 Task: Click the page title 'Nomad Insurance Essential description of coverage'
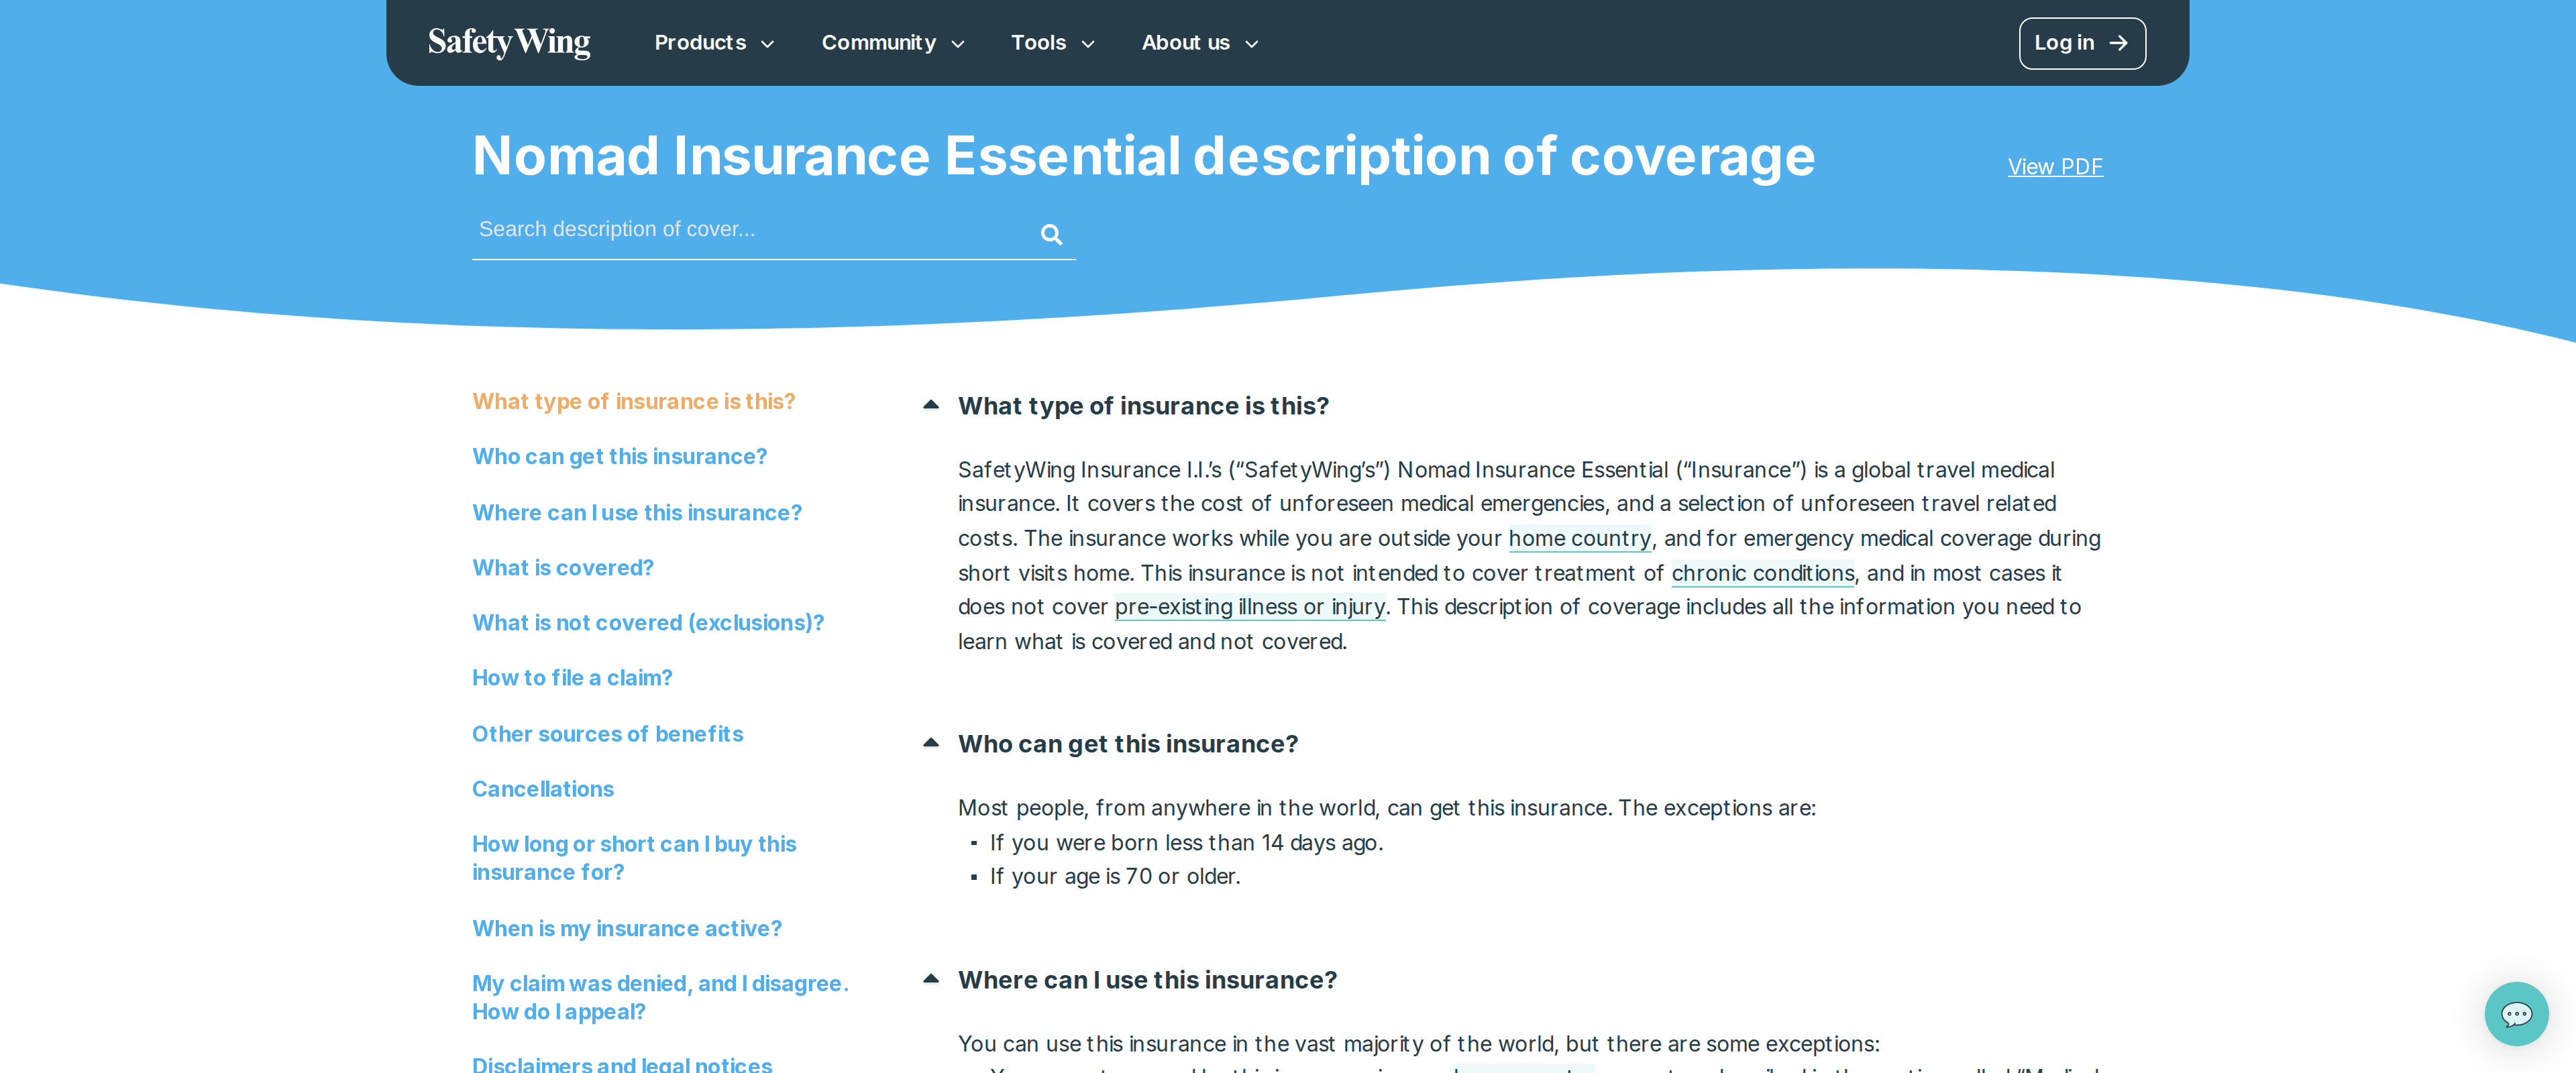pos(1143,156)
